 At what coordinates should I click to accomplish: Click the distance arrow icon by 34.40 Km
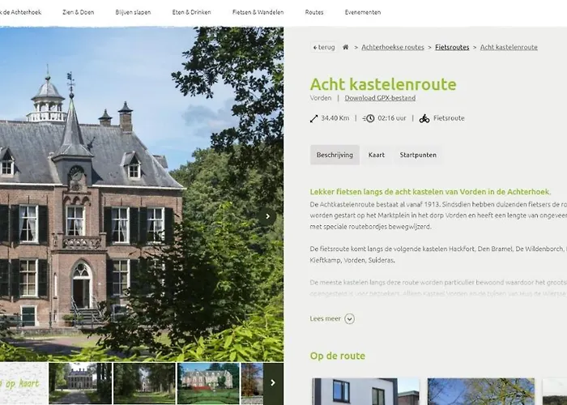(x=314, y=118)
